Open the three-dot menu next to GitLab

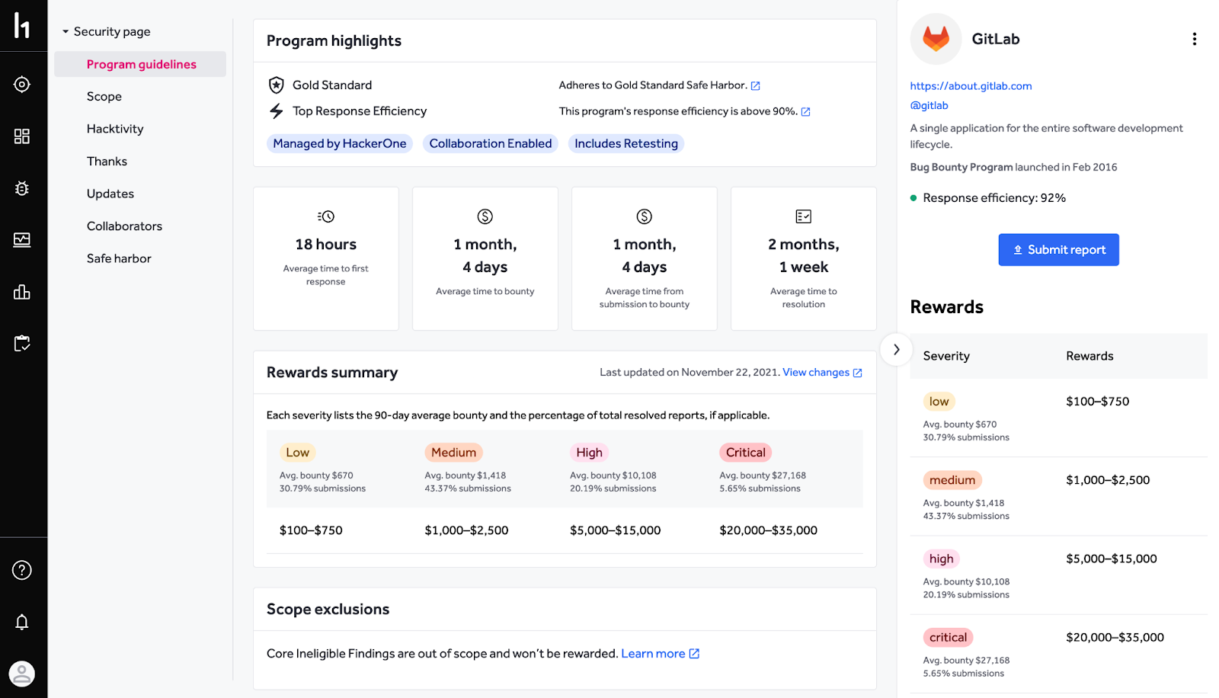[x=1195, y=38]
